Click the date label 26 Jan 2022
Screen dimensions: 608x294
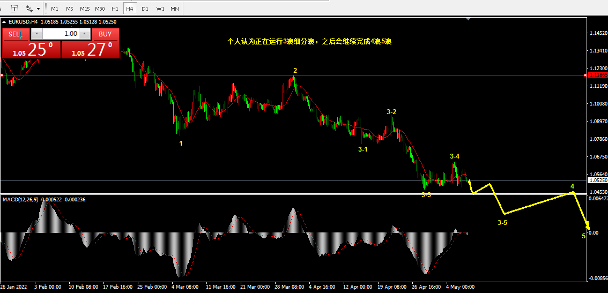[x=13, y=287]
